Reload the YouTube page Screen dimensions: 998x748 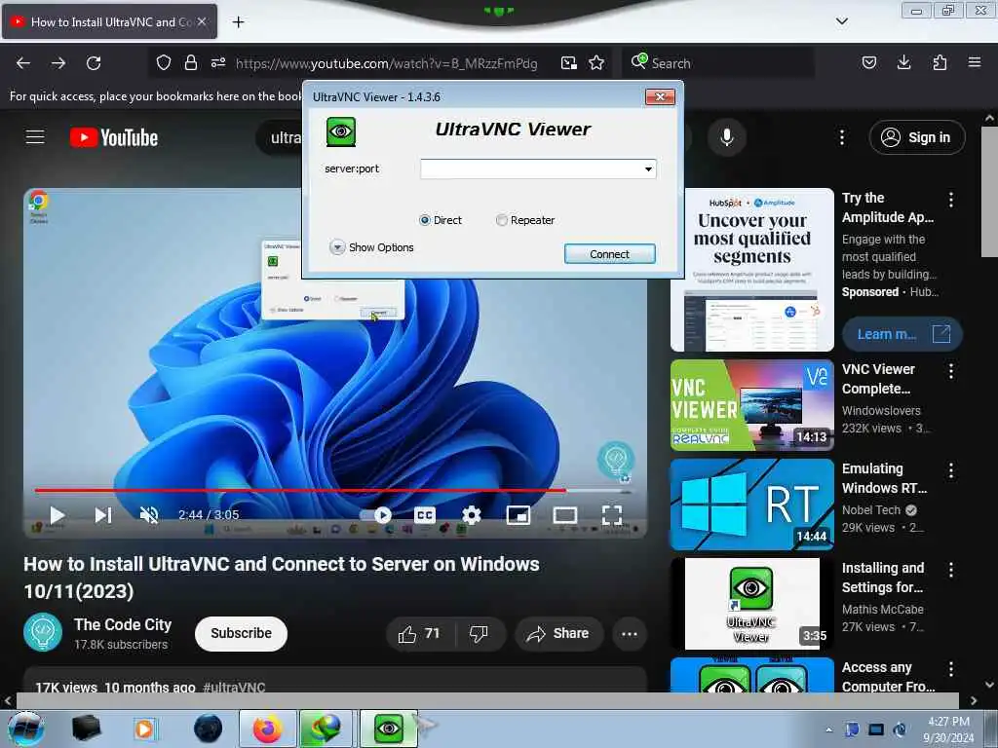(94, 63)
